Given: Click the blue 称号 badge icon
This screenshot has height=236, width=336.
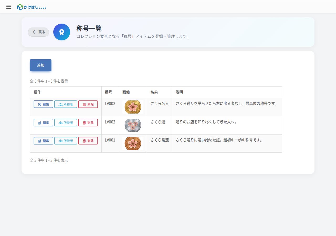Looking at the screenshot, I should pos(62,32).
